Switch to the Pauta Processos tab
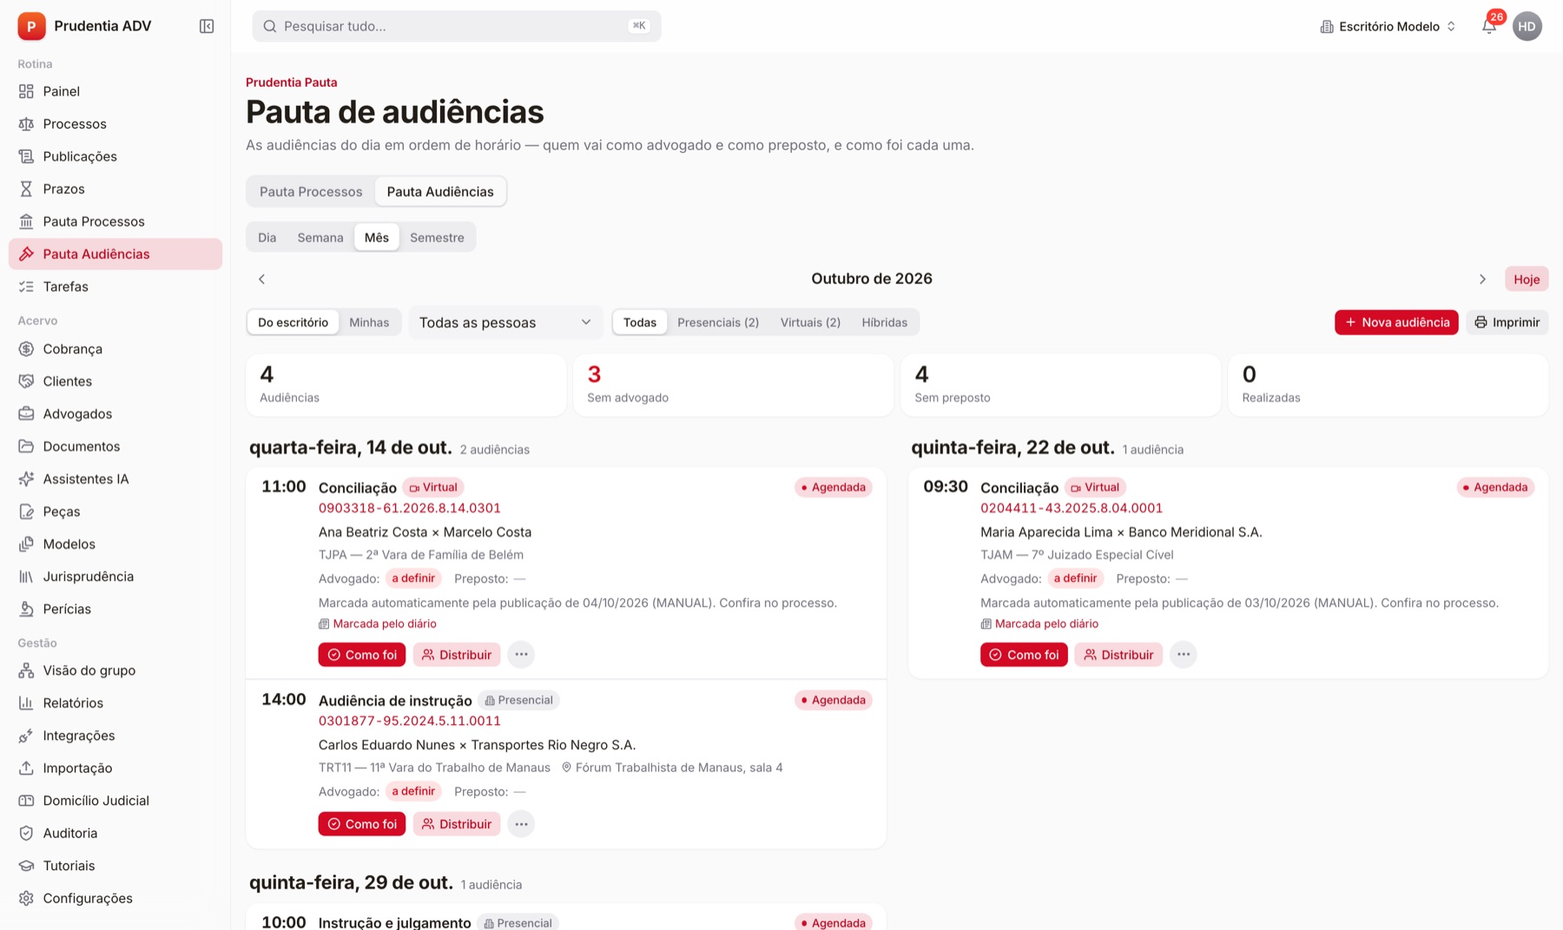The image size is (1563, 930). tap(311, 192)
